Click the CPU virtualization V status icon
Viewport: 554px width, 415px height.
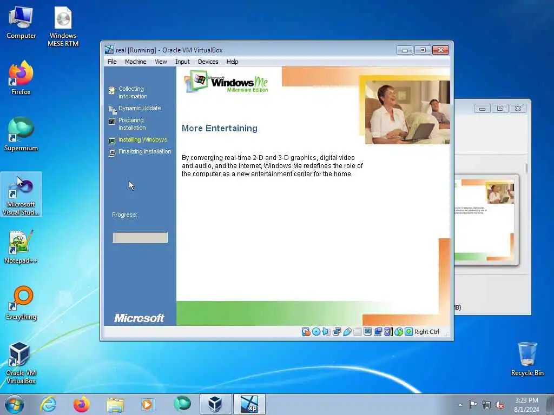coord(388,332)
